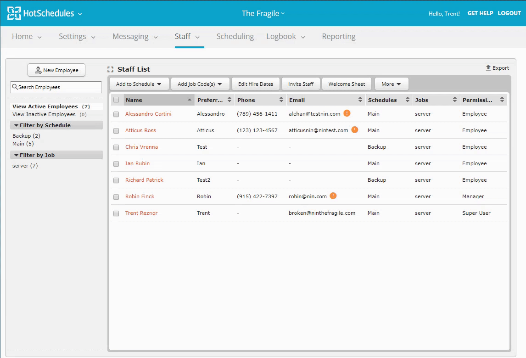
Task: Open the Staff menu
Action: 187,37
